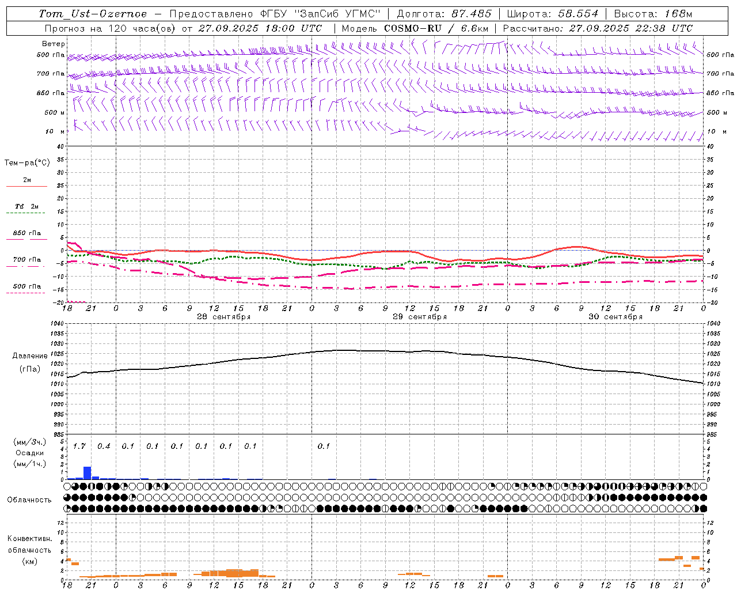Click the longitude value 87.485
The image size is (737, 590).
click(x=472, y=14)
